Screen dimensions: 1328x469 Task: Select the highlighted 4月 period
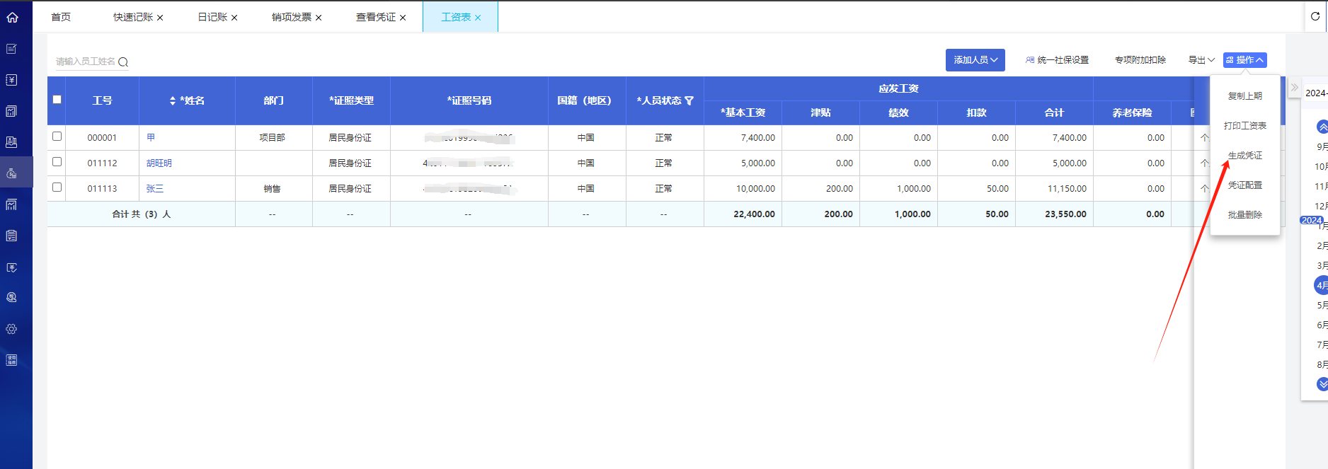[1322, 285]
